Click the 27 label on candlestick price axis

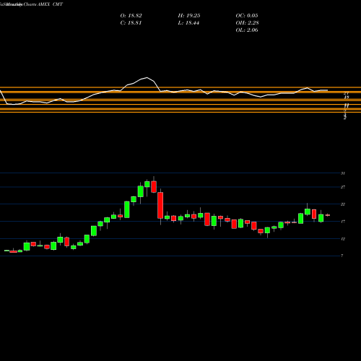[343, 187]
